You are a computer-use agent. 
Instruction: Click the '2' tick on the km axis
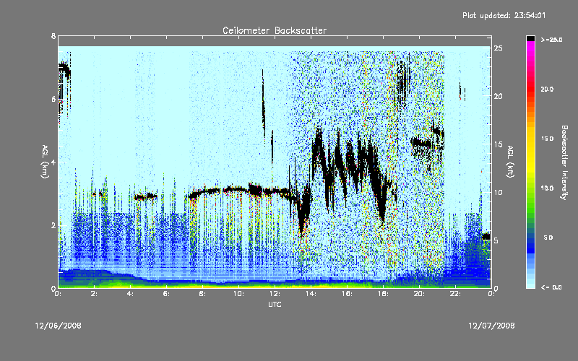pyautogui.click(x=53, y=225)
